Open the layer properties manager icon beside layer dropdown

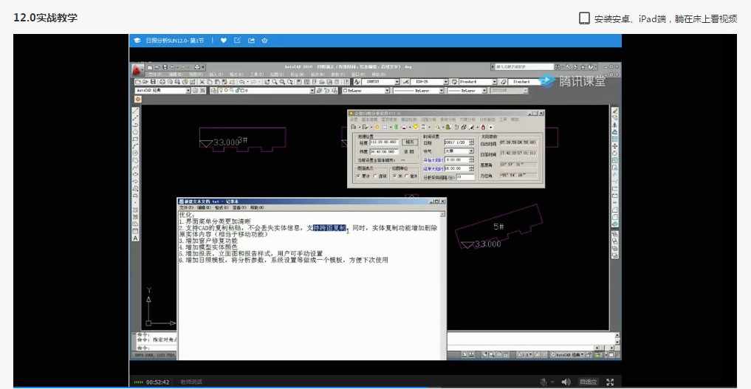tap(213, 91)
